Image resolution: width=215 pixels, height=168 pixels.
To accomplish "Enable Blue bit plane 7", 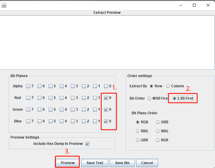I will pyautogui.click(x=28, y=121).
